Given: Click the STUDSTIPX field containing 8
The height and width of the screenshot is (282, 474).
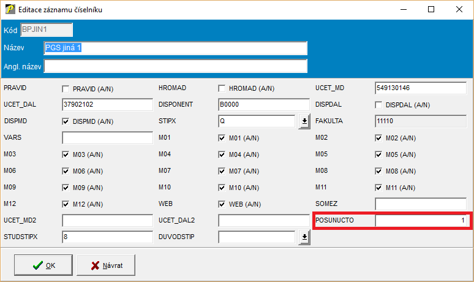Looking at the screenshot, I should 107,237.
